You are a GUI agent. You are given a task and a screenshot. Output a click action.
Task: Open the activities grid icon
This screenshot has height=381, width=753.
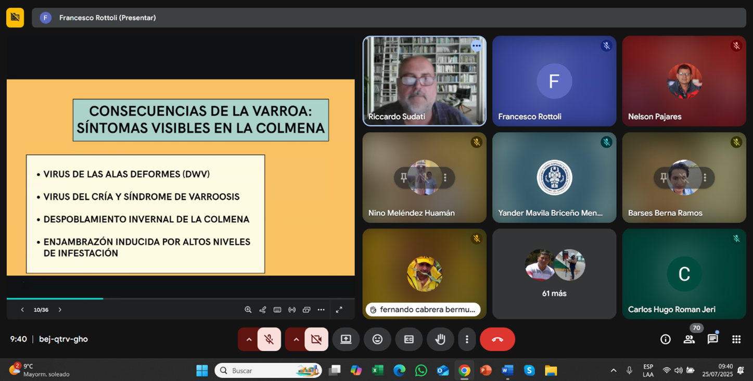pos(736,339)
